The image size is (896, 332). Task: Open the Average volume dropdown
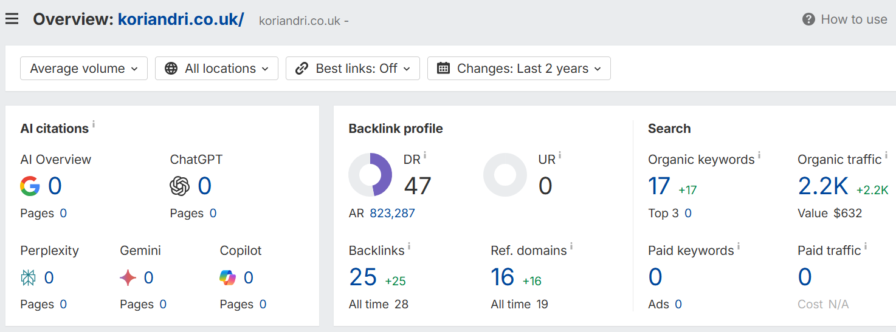click(x=84, y=69)
